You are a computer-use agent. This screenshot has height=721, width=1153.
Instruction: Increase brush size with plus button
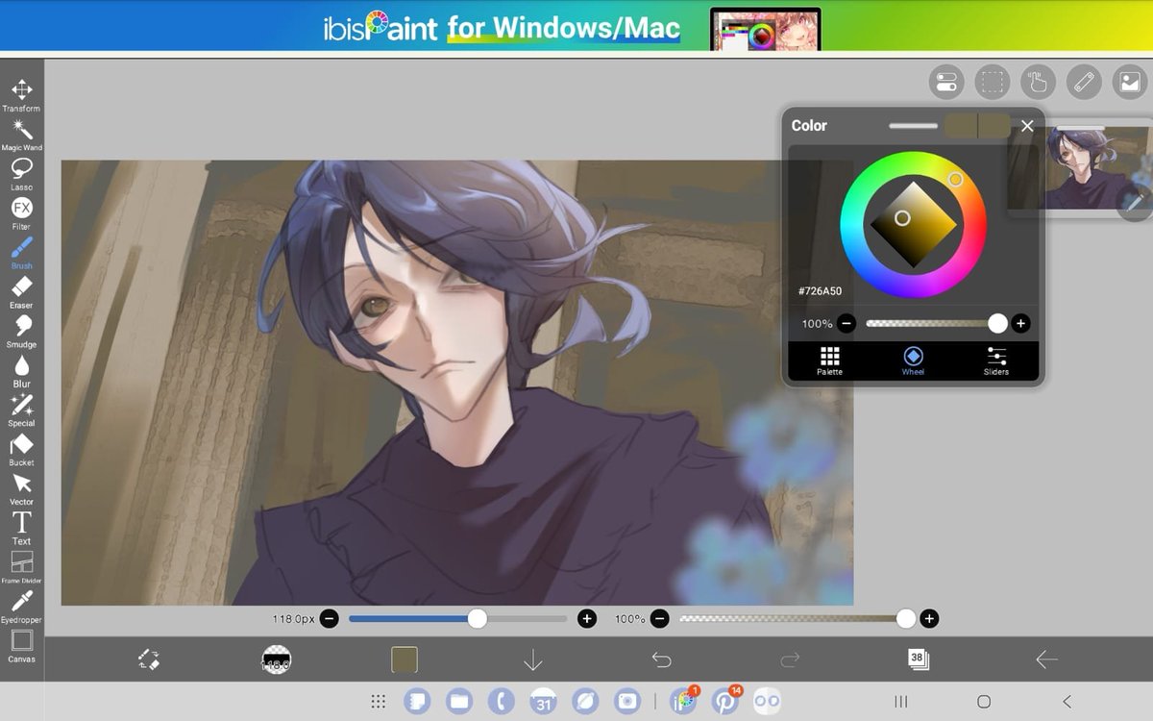coord(587,619)
